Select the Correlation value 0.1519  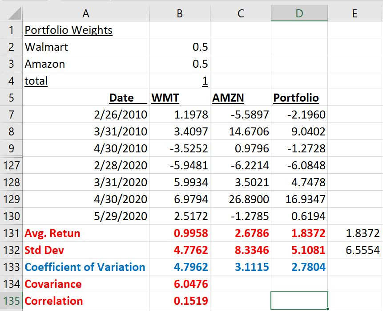tap(180, 301)
